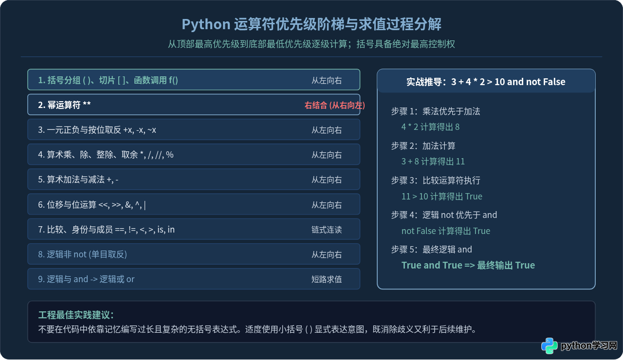Click '从左向右' in the row '8. 逻辑非 not'
Viewport: 623px width, 360px height.
click(x=327, y=254)
